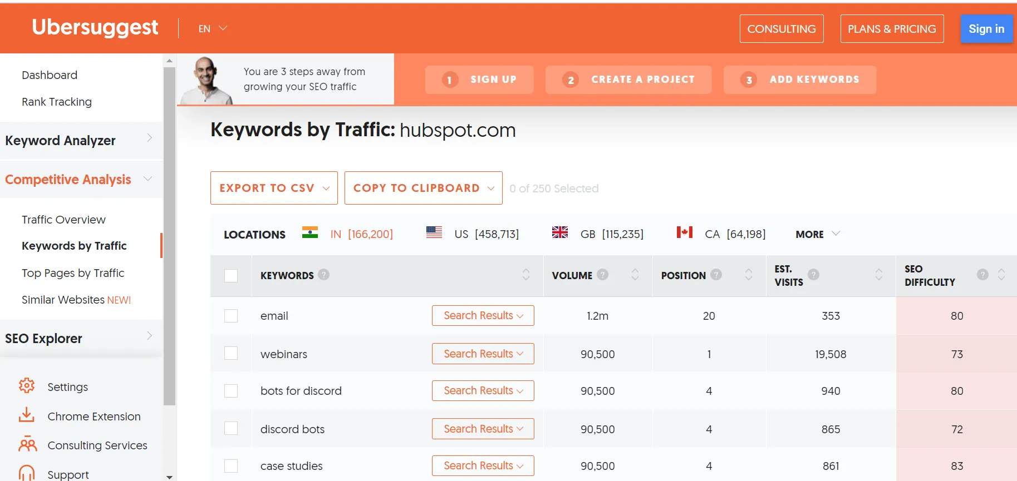The height and width of the screenshot is (481, 1017).
Task: Toggle the select-all keywords checkbox
Action: 231,276
